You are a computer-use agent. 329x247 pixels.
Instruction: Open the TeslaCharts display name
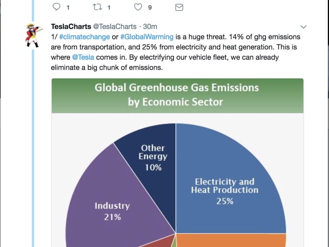coord(71,27)
